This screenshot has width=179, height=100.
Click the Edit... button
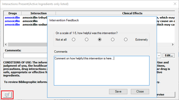[169, 55]
